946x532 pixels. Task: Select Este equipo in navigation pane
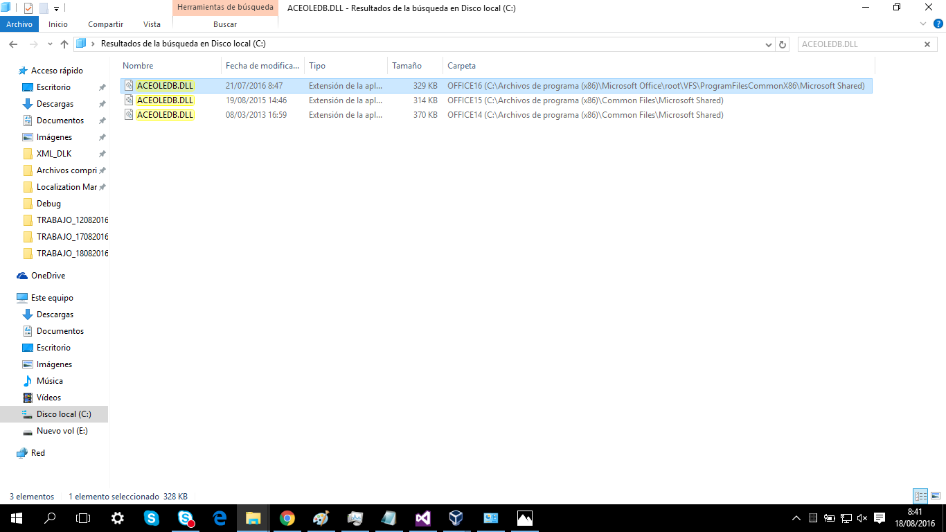pyautogui.click(x=52, y=298)
